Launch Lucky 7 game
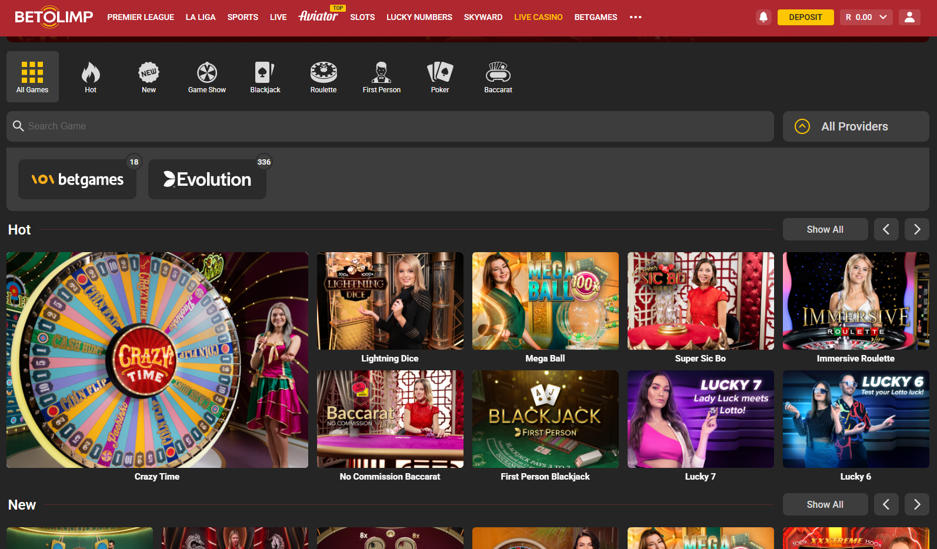This screenshot has width=937, height=549. [701, 419]
